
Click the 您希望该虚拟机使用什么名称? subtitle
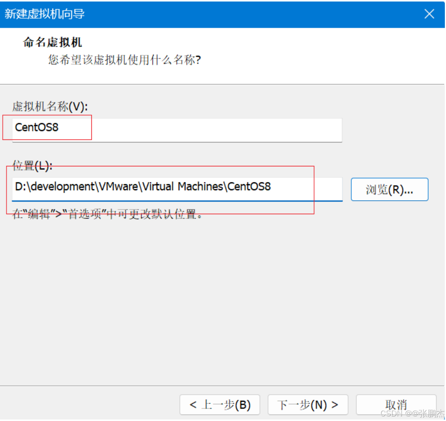coord(124,60)
